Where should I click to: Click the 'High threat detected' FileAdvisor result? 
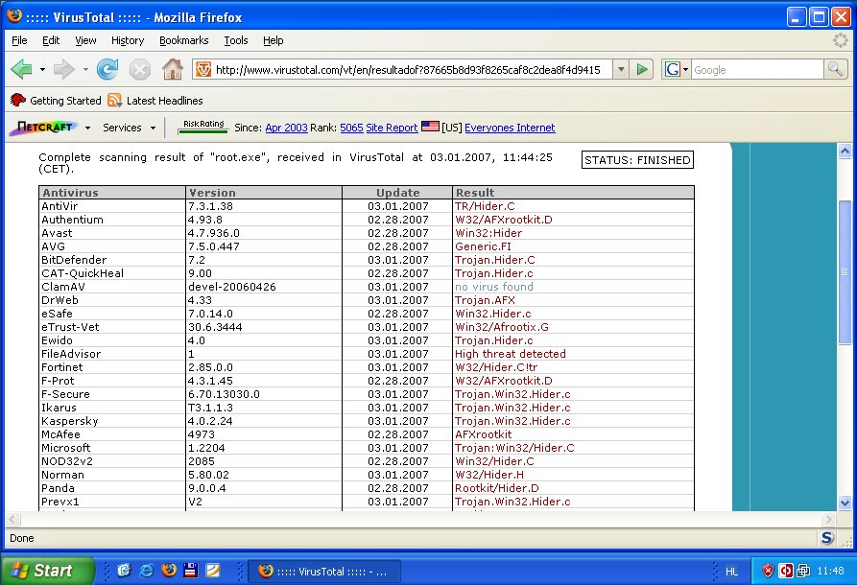[511, 354]
